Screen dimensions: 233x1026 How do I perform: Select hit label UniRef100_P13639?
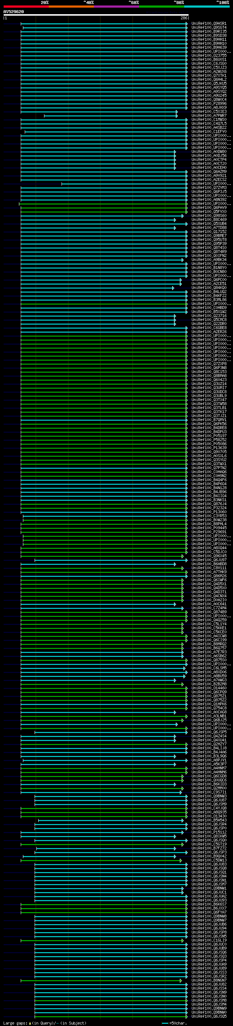[x=209, y=448]
